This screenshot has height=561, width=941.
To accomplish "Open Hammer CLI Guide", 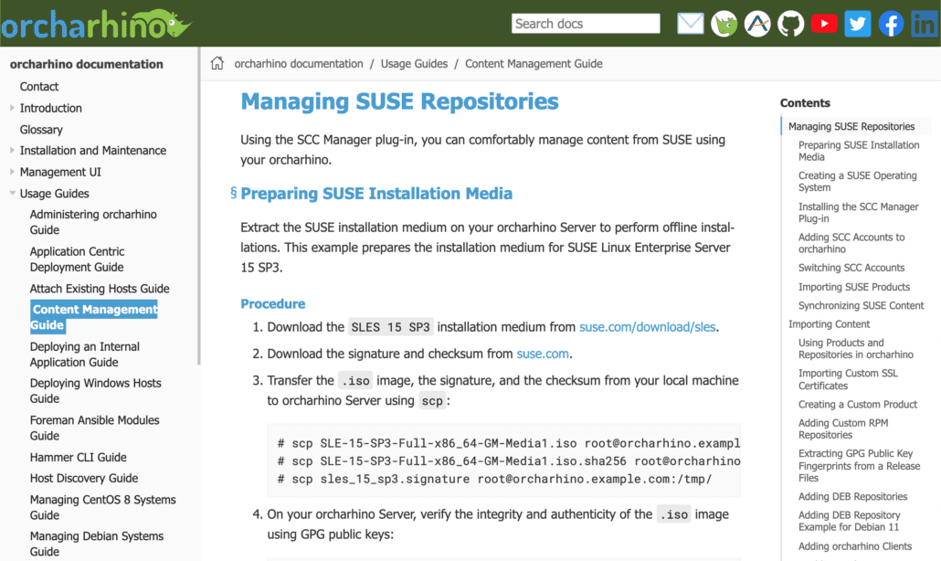I will tap(78, 457).
